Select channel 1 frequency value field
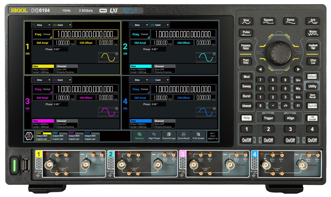The height and width of the screenshot is (197, 331). 85,34
